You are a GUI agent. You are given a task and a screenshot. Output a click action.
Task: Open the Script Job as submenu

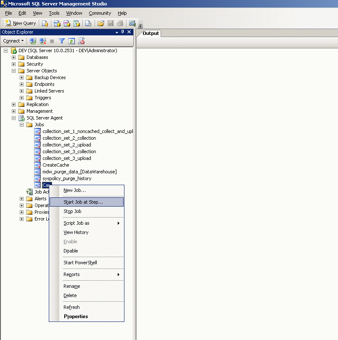pos(87,223)
